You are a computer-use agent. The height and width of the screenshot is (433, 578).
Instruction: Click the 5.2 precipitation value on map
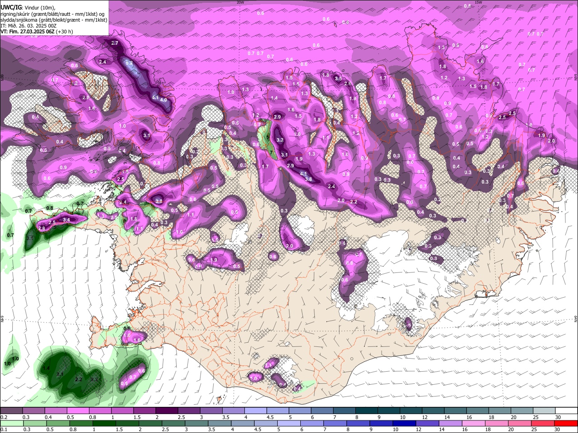129,63
